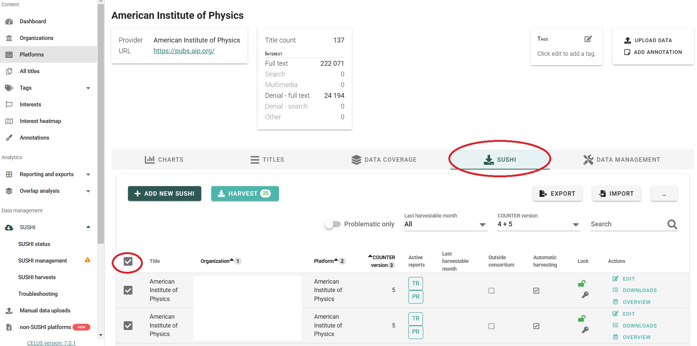The height and width of the screenshot is (346, 697).
Task: Click the Interest heatmap map icon
Action: tap(9, 121)
